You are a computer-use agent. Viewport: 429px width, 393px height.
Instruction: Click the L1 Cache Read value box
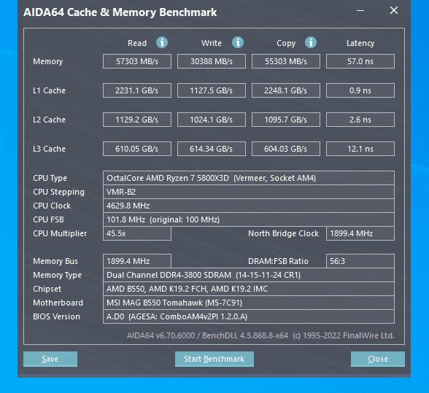[x=137, y=90]
